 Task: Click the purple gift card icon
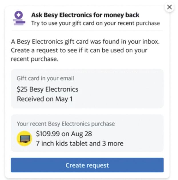19,18
